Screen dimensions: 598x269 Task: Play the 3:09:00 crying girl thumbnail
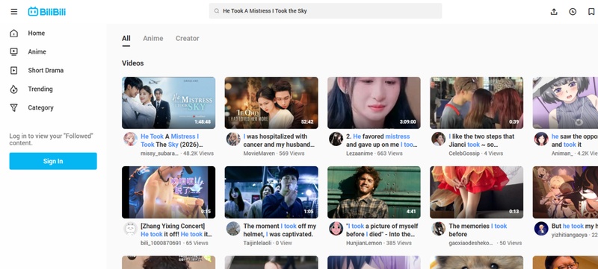[374, 103]
